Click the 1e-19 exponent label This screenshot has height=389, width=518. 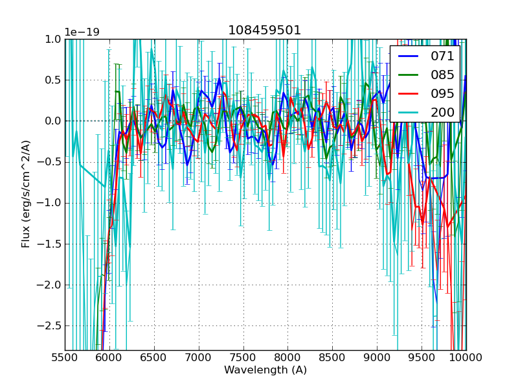[82, 32]
